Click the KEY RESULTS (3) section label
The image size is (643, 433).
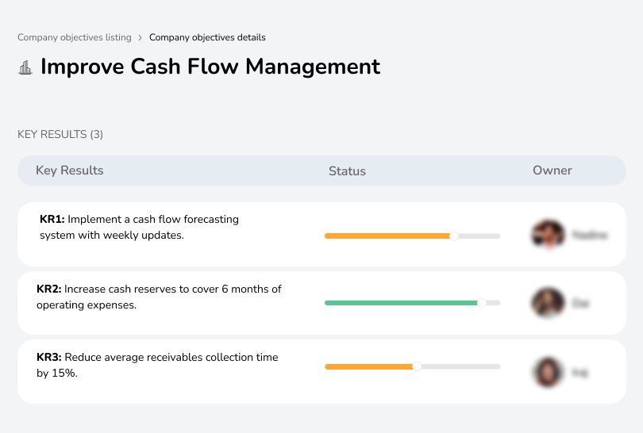(x=60, y=134)
